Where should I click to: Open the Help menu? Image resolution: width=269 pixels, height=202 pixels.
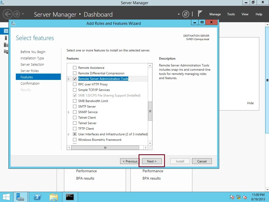pyautogui.click(x=259, y=14)
